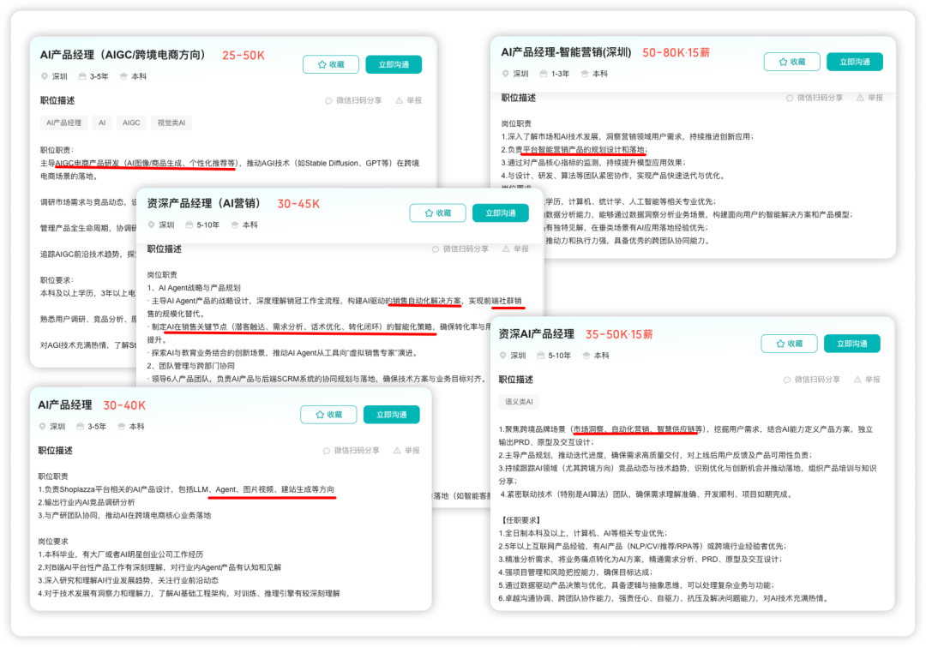Select the 语义类AI tag chip

click(519, 402)
